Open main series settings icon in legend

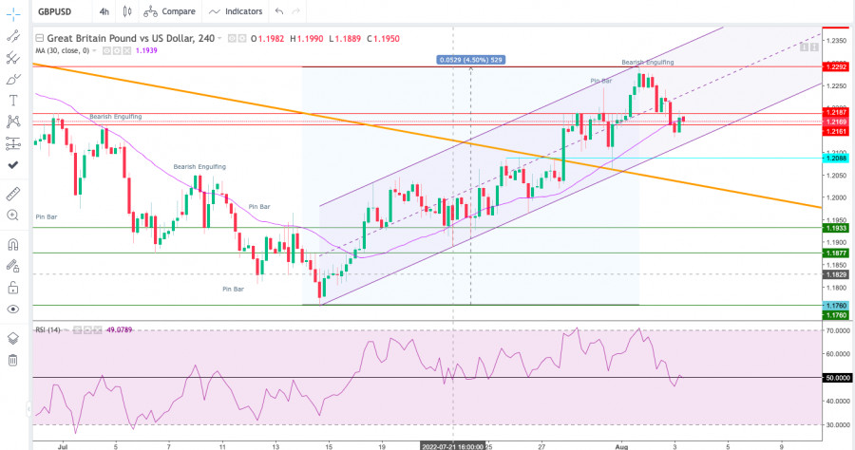(x=241, y=38)
